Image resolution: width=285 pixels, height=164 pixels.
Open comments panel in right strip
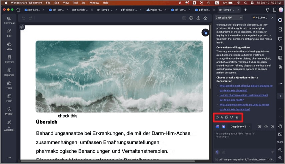click(280, 39)
